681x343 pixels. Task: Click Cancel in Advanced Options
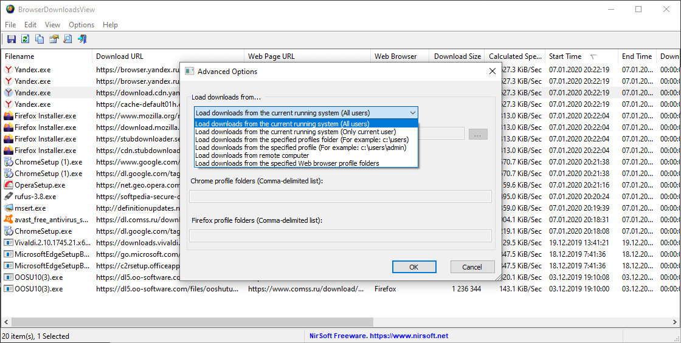click(472, 267)
